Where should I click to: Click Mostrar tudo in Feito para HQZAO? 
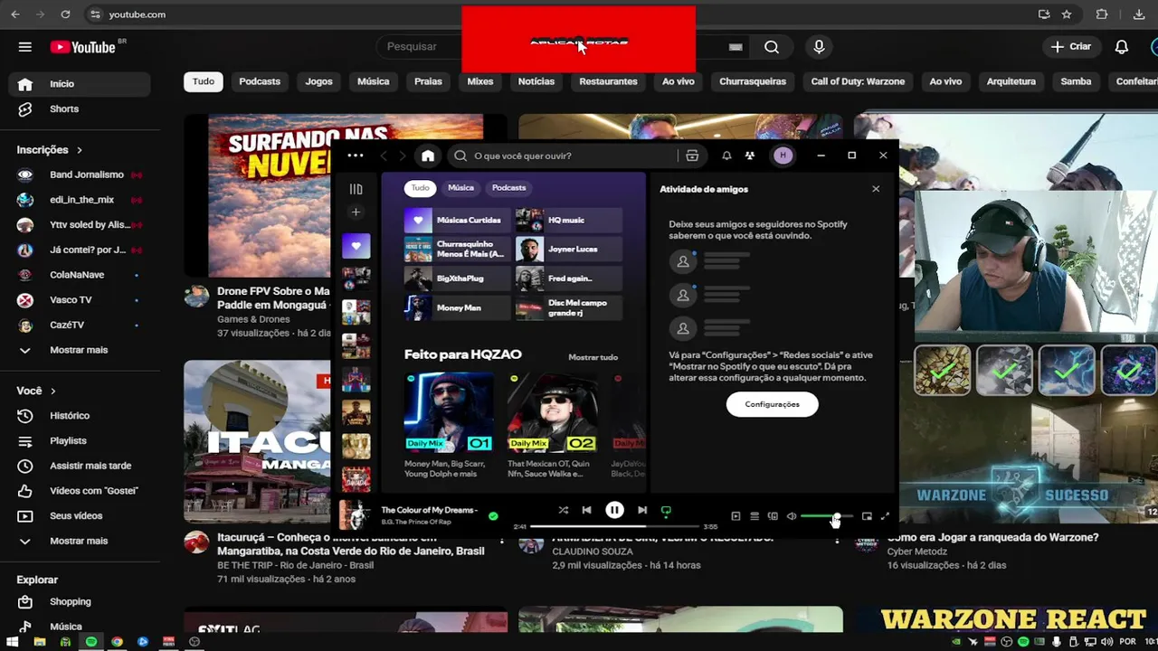point(593,357)
